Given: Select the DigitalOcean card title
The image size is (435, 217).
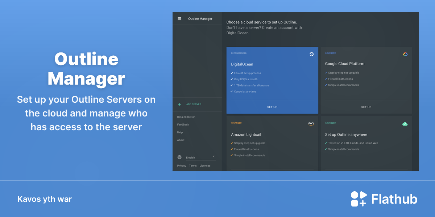Looking at the screenshot, I should (242, 64).
